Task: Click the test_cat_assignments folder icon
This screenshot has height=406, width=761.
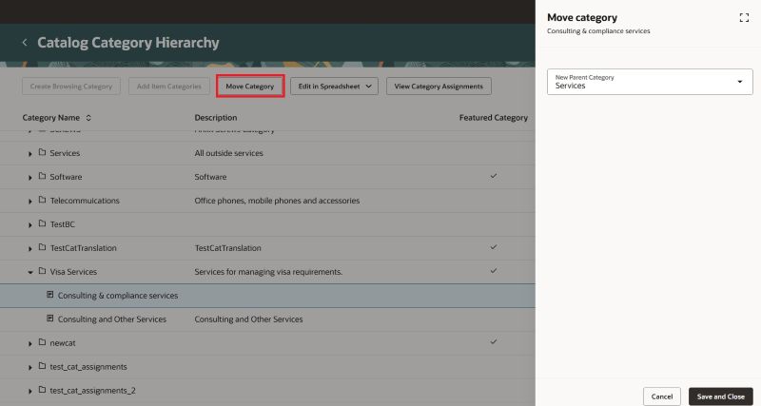Action: tap(42, 366)
